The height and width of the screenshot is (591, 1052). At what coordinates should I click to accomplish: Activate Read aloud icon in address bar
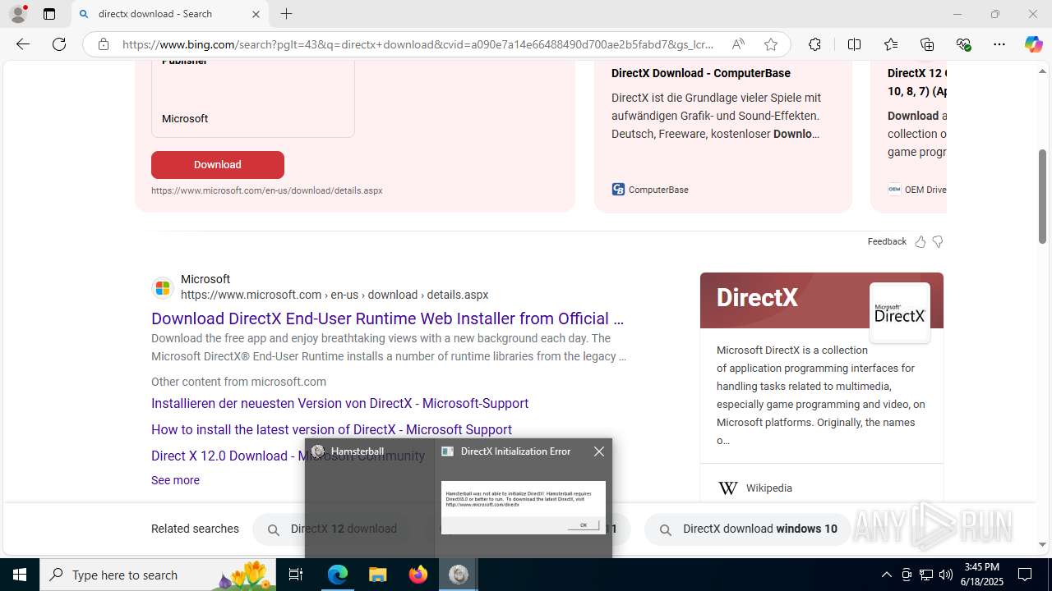coord(738,44)
